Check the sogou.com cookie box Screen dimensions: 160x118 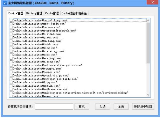[11, 96]
